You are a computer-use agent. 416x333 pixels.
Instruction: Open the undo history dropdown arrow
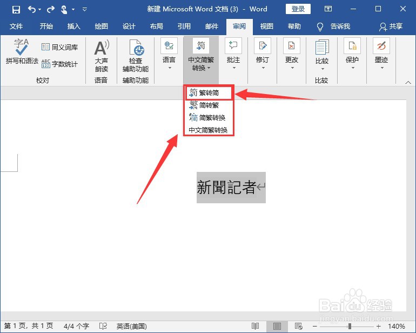(x=40, y=10)
